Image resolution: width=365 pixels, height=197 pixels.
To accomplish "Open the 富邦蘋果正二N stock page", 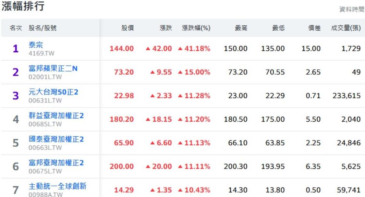I will pos(53,69).
